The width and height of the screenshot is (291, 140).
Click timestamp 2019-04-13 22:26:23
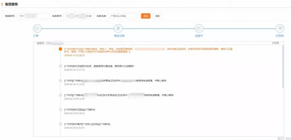point(74,55)
